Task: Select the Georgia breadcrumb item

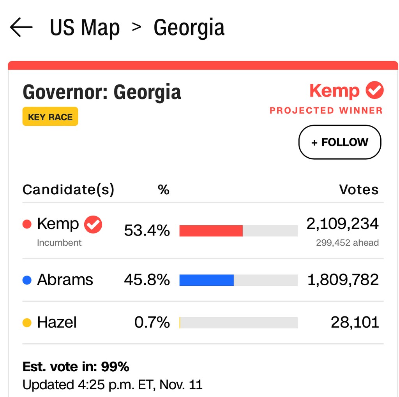Action: [189, 28]
